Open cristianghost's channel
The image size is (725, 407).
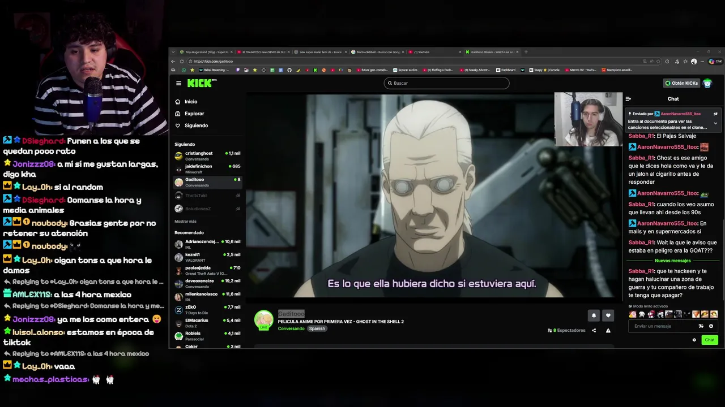point(207,155)
